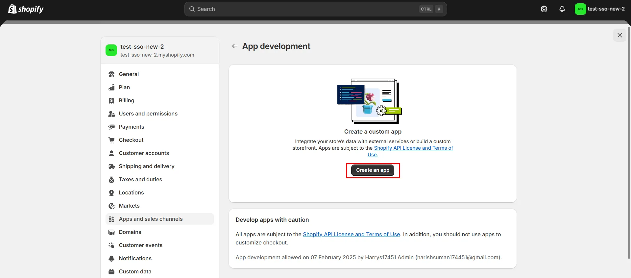Click the Notifications bell icon in sidebar
Viewport: 631px width, 278px height.
pos(111,259)
